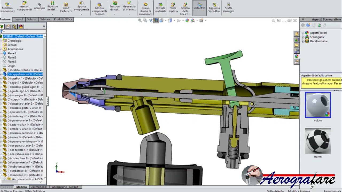
Task: Select trame texture swatch
Action: tap(318, 141)
